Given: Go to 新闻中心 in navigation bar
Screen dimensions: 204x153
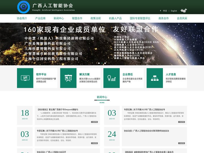Looking at the screenshot, I should click(x=59, y=18).
